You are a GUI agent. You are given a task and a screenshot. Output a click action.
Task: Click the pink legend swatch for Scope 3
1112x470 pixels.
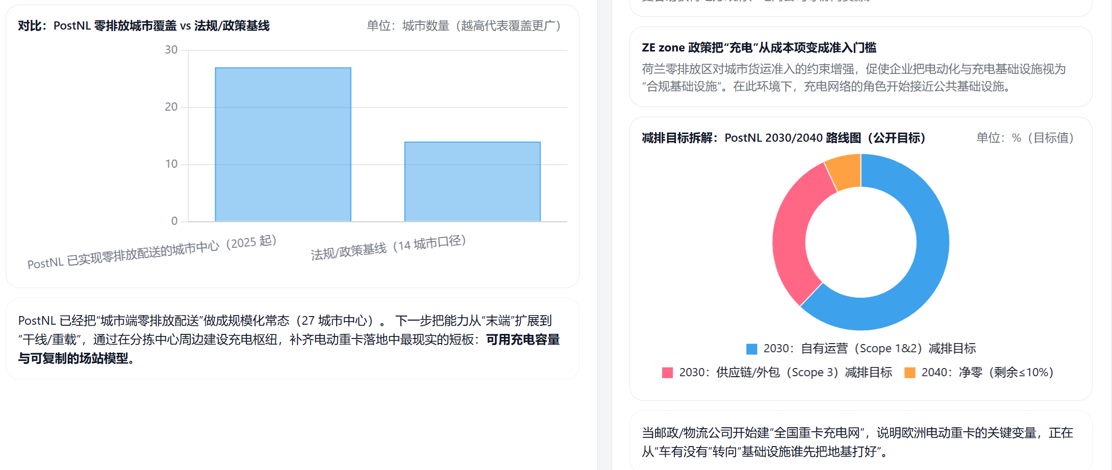click(x=667, y=373)
